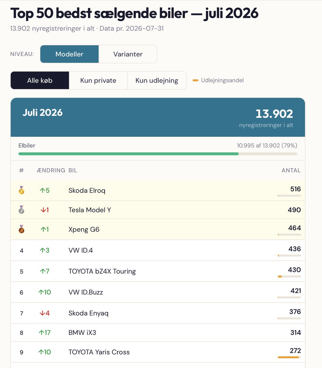Click the down 1 change indicator for Tesla Model Y
Viewport: 322px width, 368px height.
[45, 210]
